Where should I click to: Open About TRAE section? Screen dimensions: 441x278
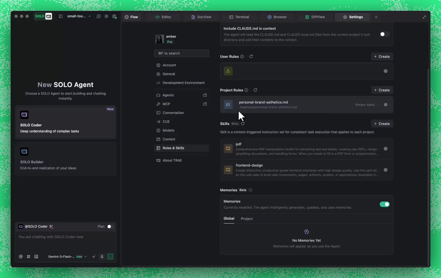(182, 160)
